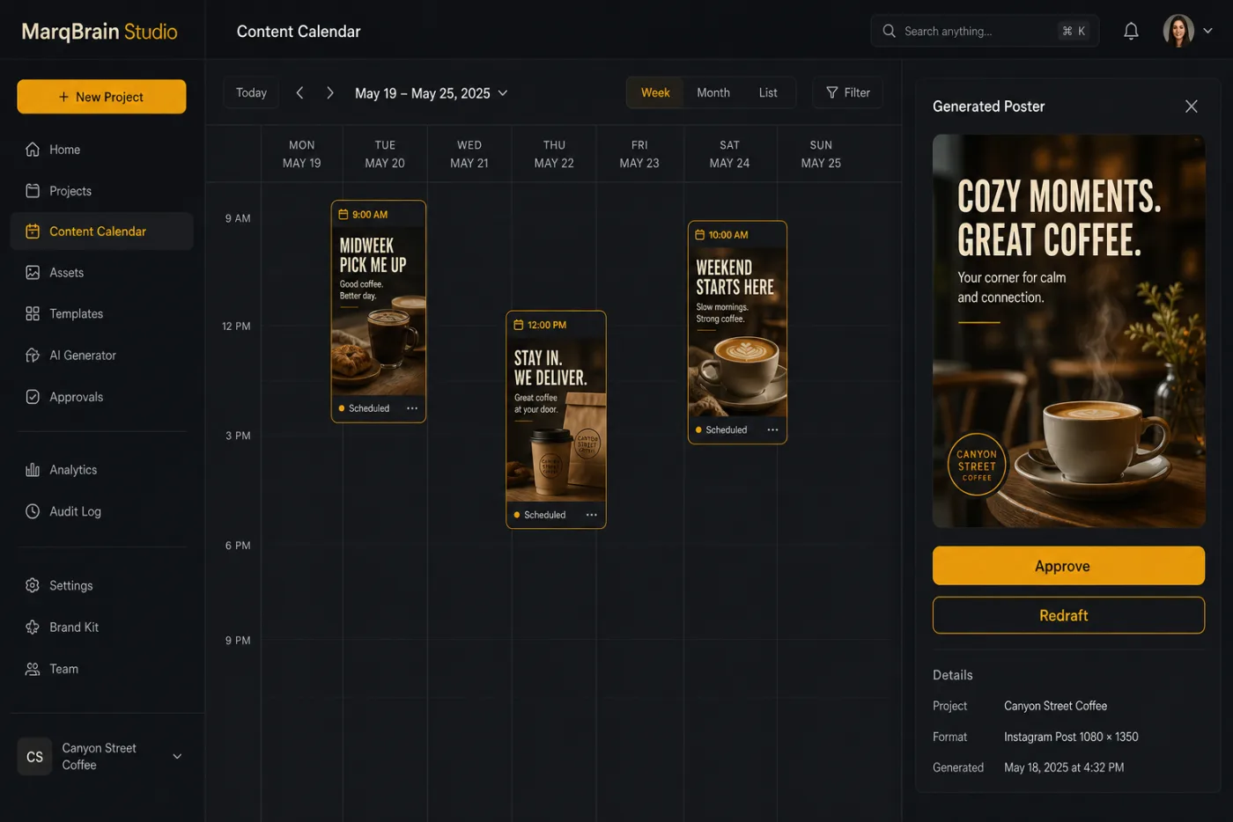
Task: Click the ⌘ K shortcut badge
Action: pos(1074,31)
